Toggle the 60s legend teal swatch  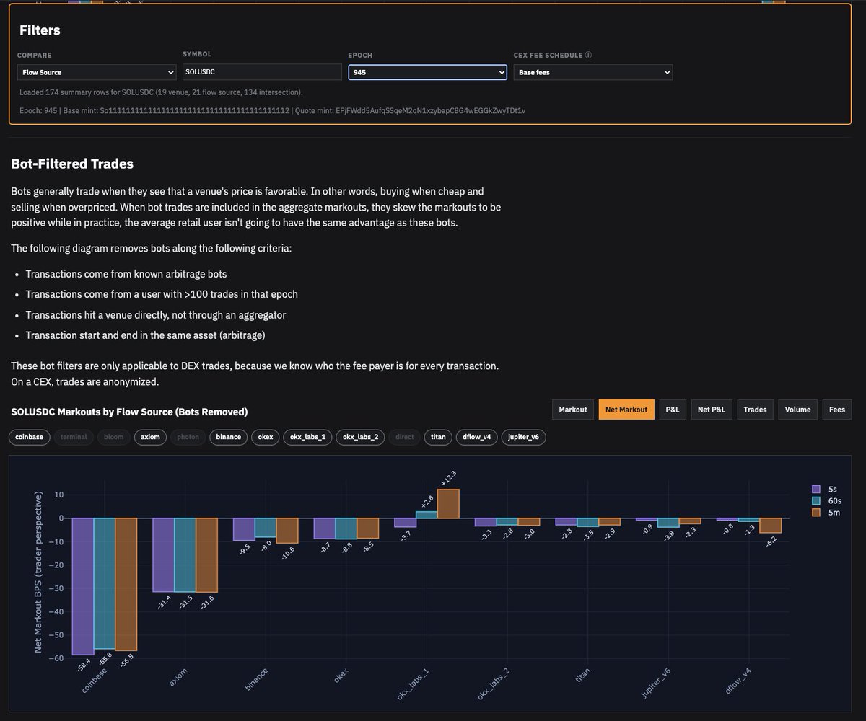pos(816,500)
